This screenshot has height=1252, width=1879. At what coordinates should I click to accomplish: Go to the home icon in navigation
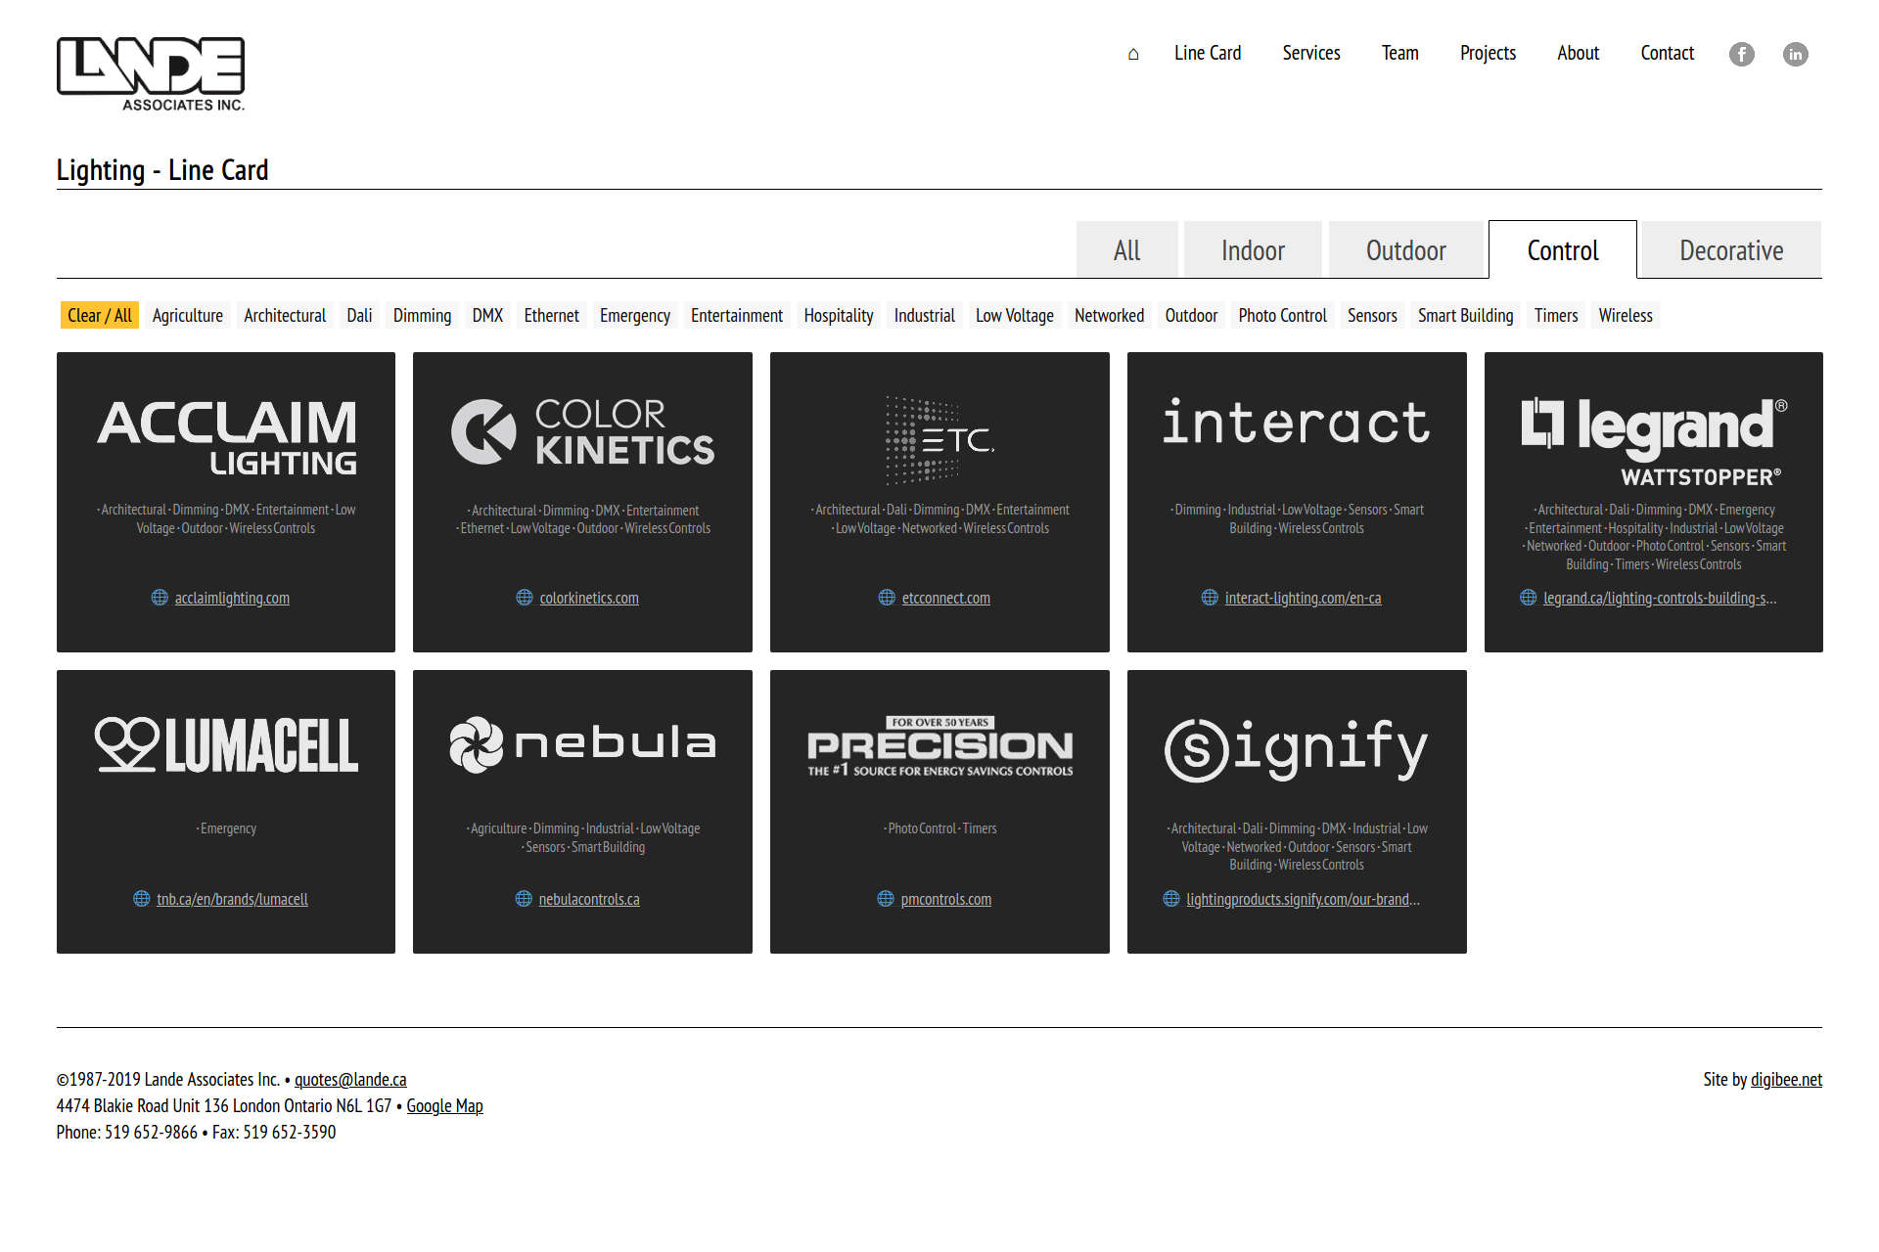click(x=1133, y=54)
